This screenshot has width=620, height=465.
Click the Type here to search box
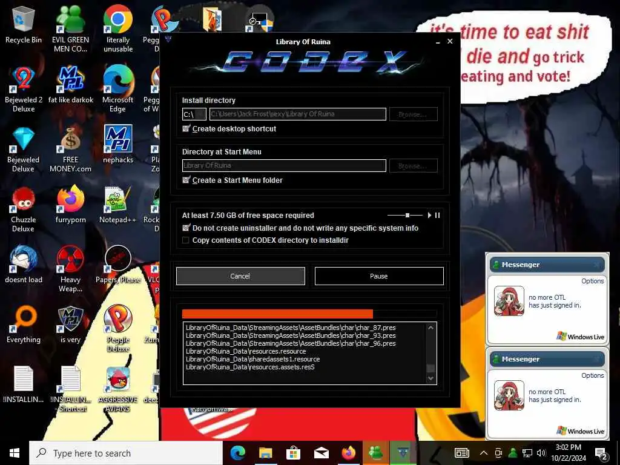click(x=126, y=453)
